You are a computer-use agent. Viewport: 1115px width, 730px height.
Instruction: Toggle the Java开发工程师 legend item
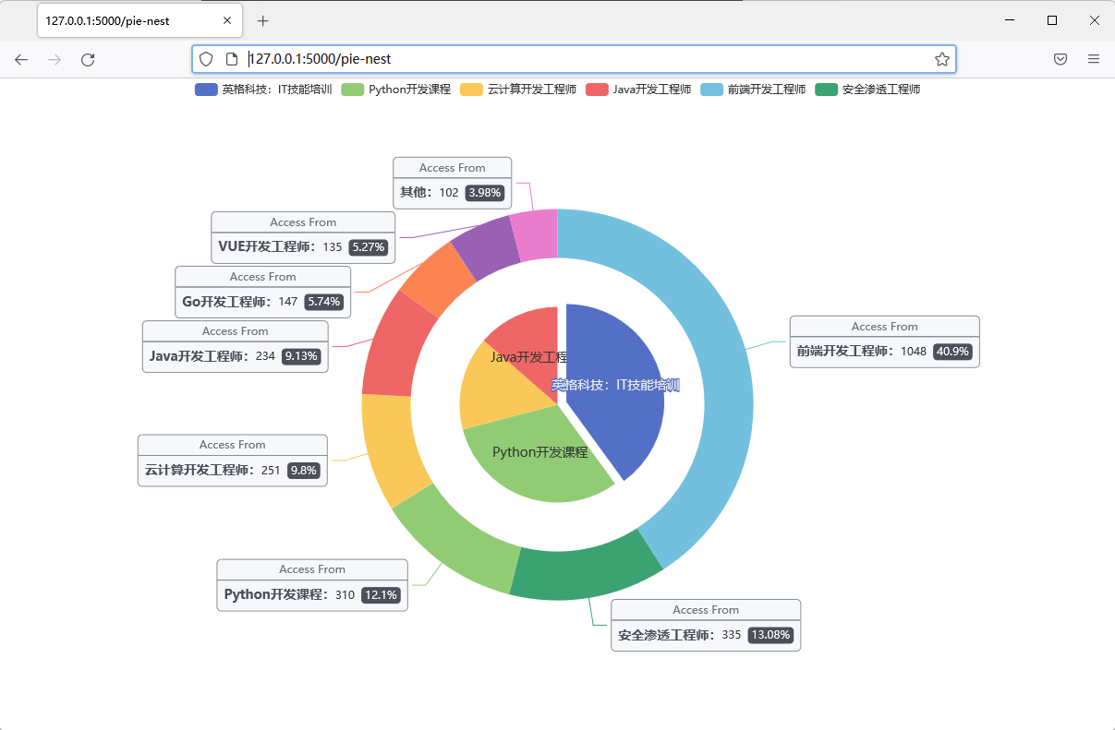[639, 90]
